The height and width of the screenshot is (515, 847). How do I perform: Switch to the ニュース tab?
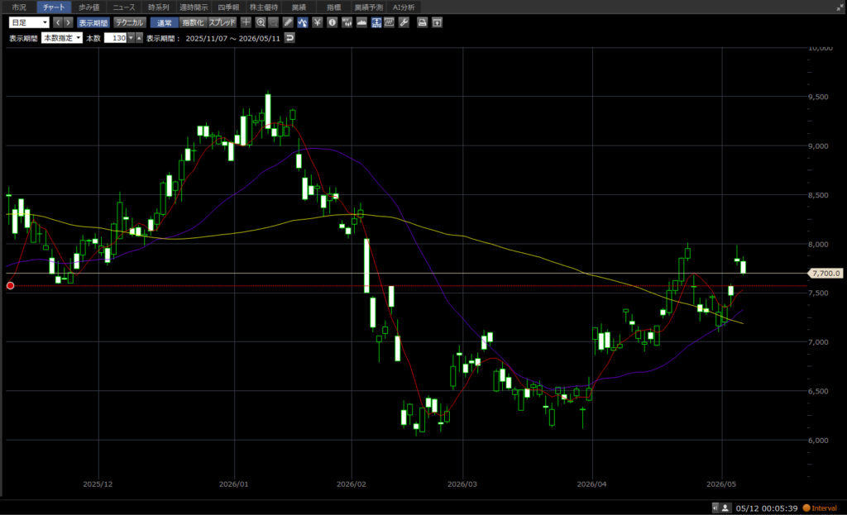124,7
